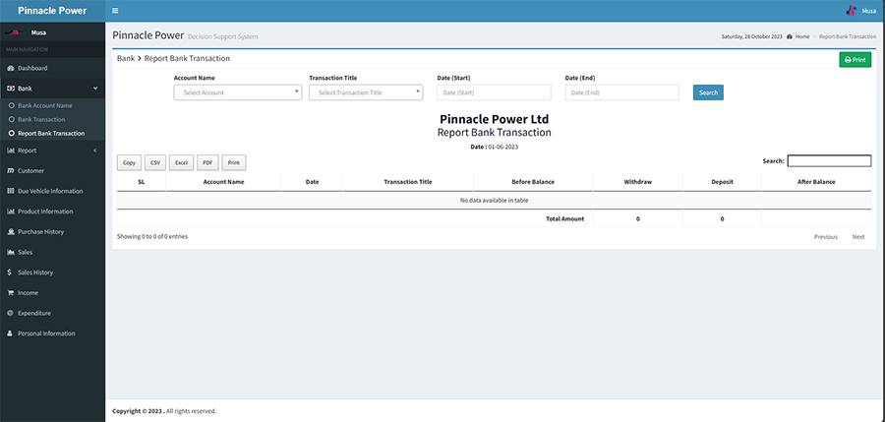The height and width of the screenshot is (422, 885).
Task: Sort by Transaction Title column header
Action: click(x=408, y=182)
